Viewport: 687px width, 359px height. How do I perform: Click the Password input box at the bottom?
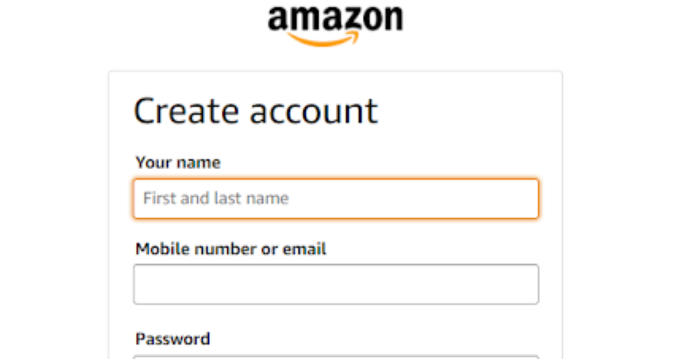coord(335,357)
